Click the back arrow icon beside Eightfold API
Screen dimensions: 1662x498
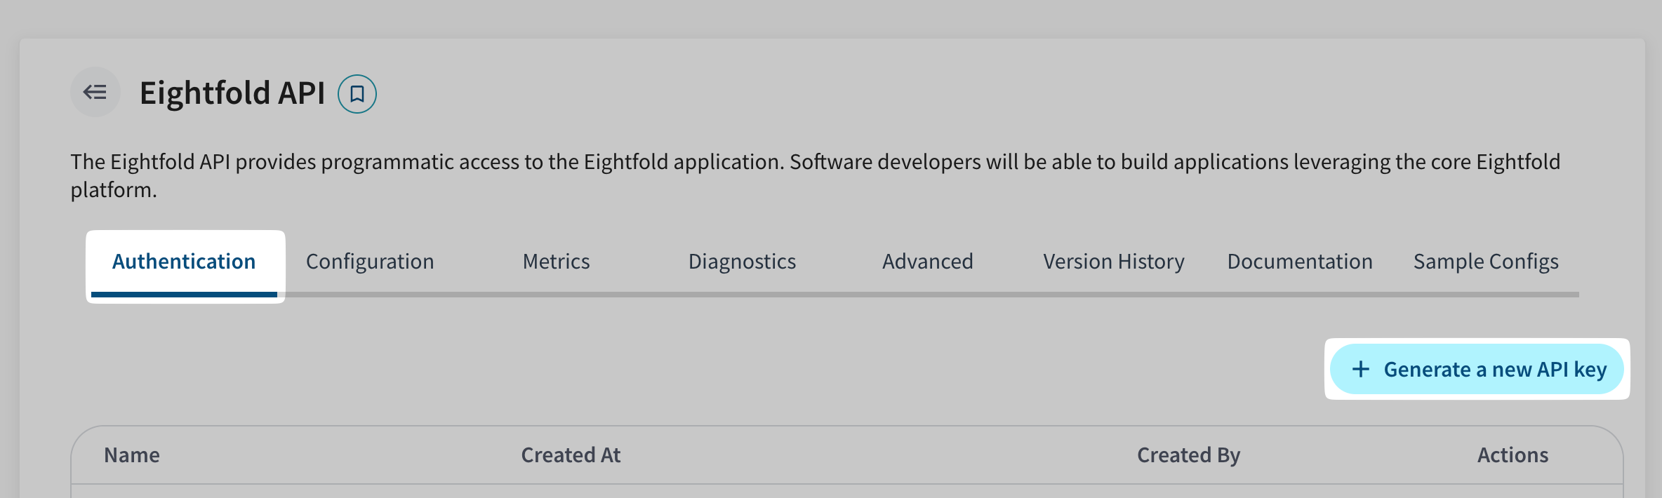click(95, 92)
